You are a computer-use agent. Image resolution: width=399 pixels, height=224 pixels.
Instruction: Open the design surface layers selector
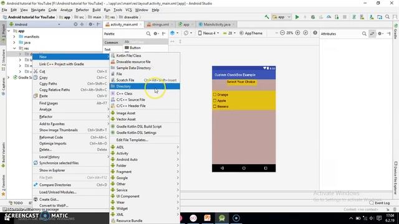174,33
